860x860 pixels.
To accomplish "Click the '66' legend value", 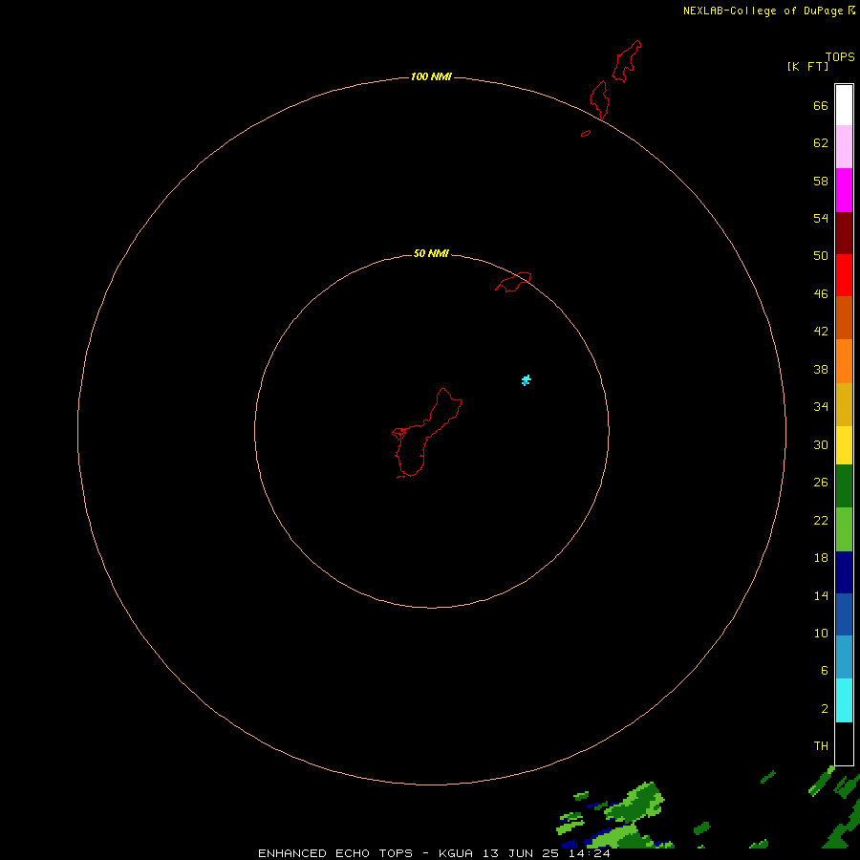I will 821,105.
